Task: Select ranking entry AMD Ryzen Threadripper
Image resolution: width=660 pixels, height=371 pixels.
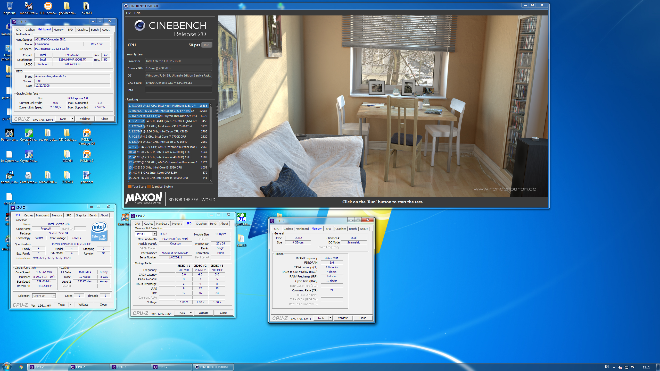Action: 168,116
